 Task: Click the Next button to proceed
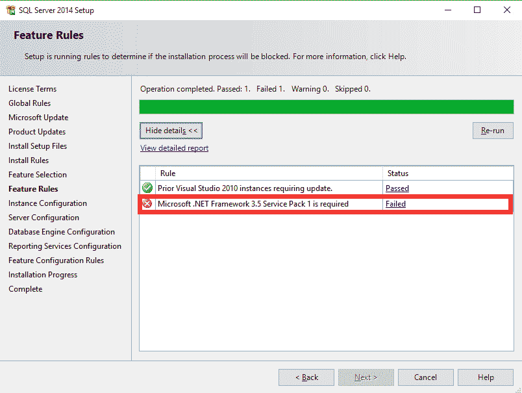366,377
